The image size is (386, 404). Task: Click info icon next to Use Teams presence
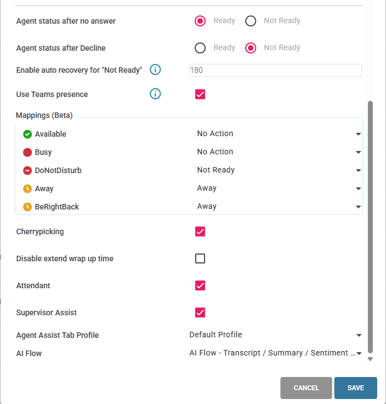(x=155, y=94)
